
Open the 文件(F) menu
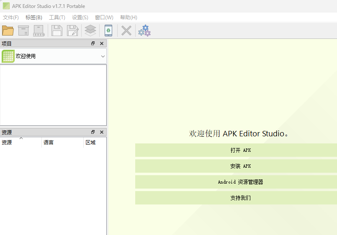pyautogui.click(x=11, y=18)
